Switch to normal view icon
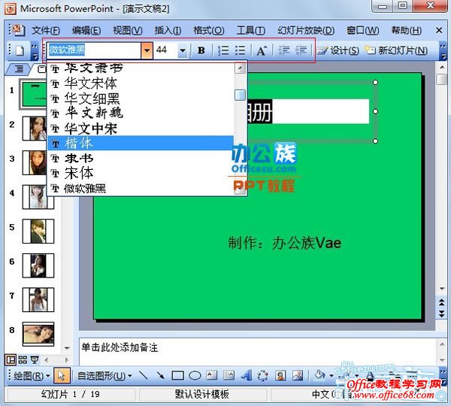The height and width of the screenshot is (406, 451). pos(11,359)
